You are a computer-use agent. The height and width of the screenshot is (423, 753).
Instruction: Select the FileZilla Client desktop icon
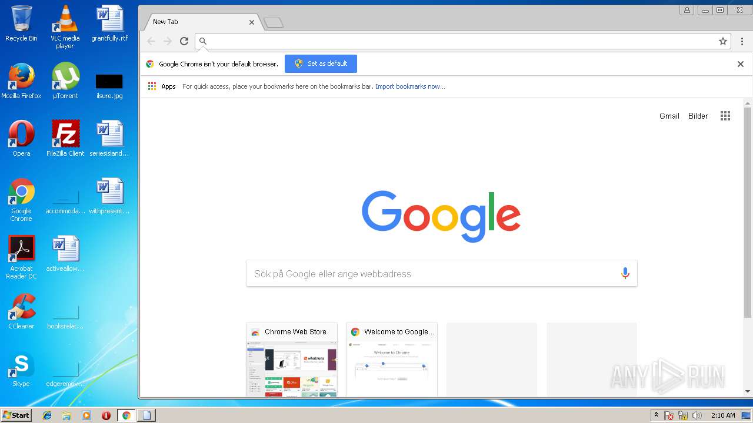(x=65, y=139)
